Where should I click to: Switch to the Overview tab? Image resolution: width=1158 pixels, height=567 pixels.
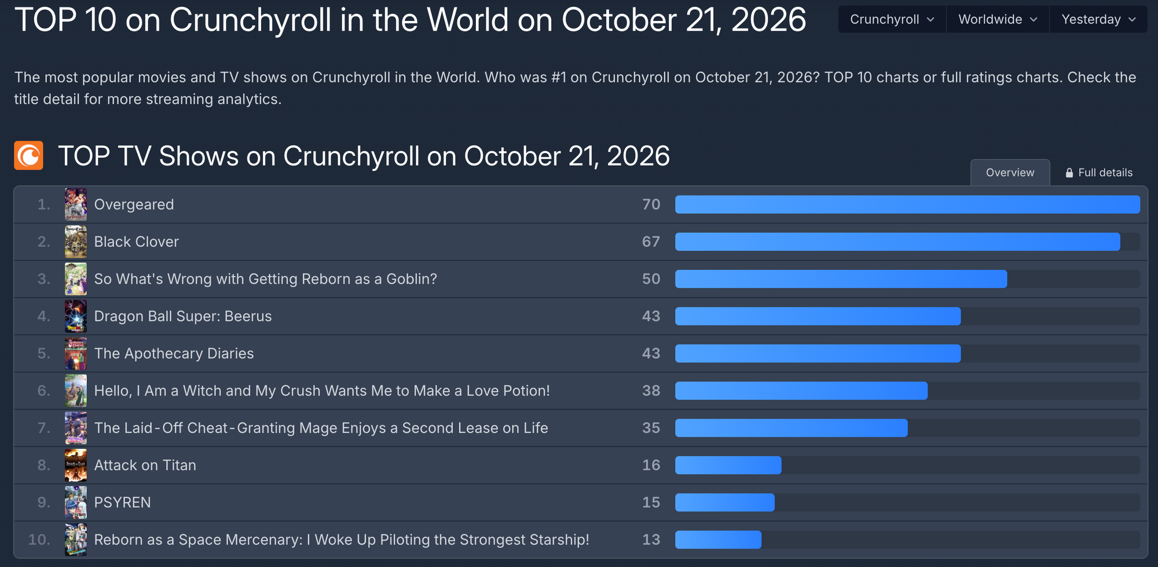pos(1010,173)
